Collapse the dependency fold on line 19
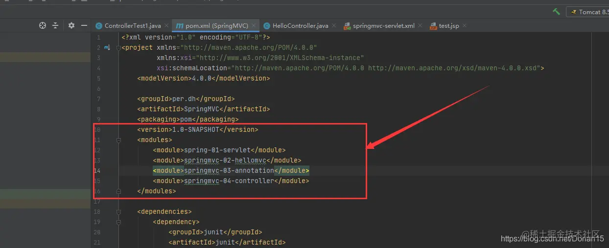The image size is (609, 248). click(x=118, y=222)
